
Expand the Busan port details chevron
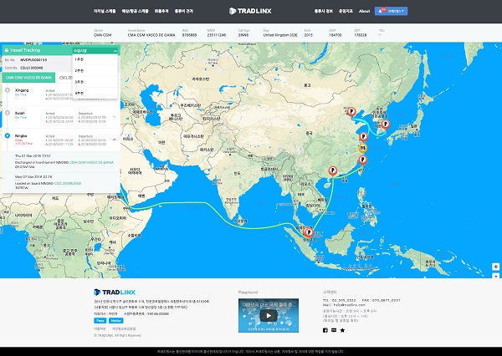click(113, 116)
